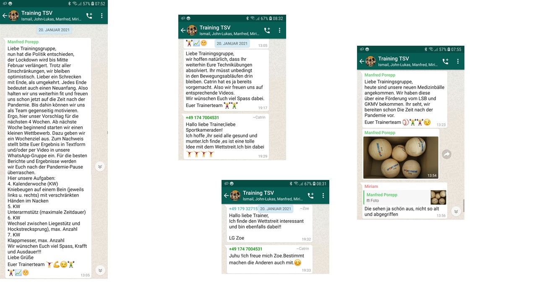537x302 pixels.
Task: Go back from chat showing 07:55 clock
Action: (362, 61)
